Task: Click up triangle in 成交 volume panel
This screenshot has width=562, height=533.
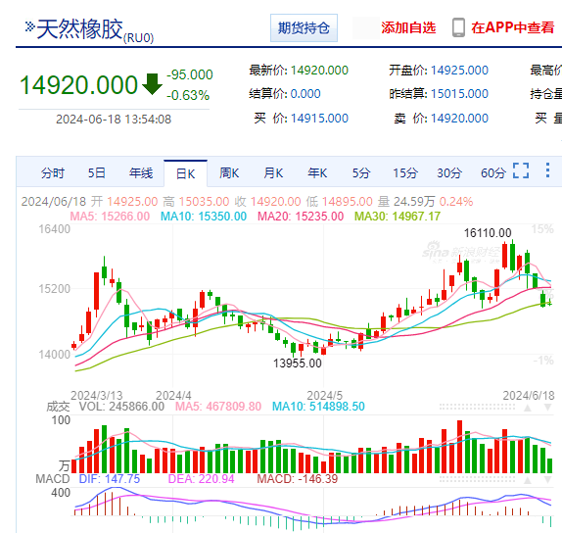Action: (528, 408)
